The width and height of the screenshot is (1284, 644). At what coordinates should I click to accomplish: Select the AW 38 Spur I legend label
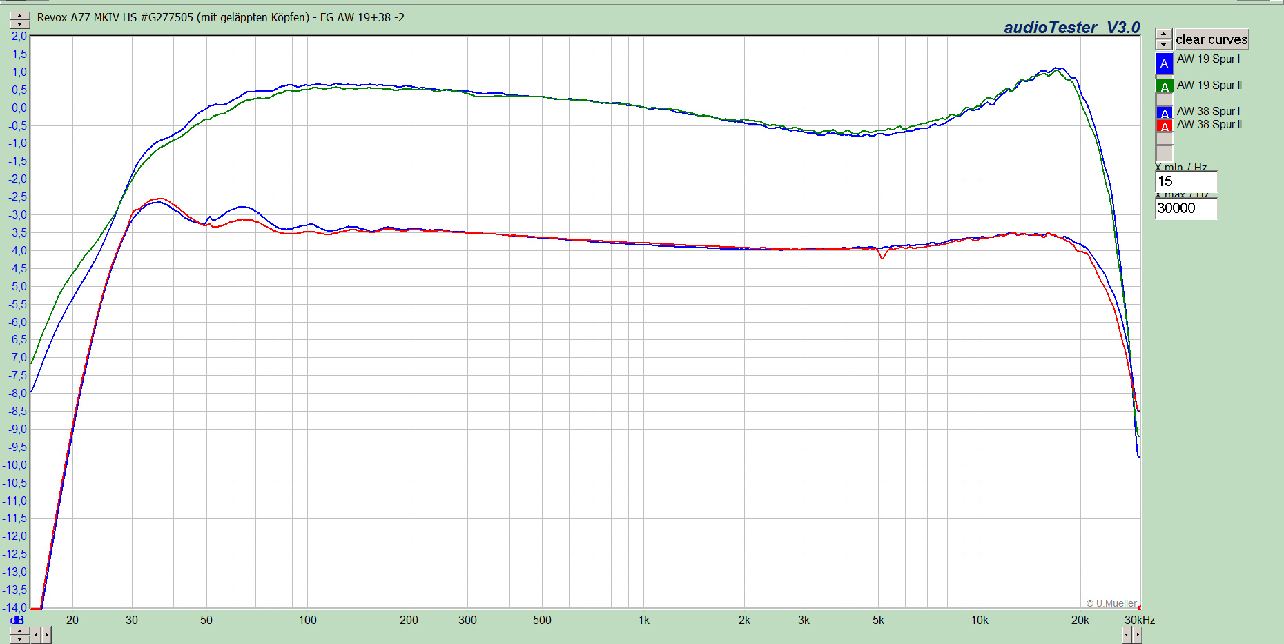[x=1208, y=112]
